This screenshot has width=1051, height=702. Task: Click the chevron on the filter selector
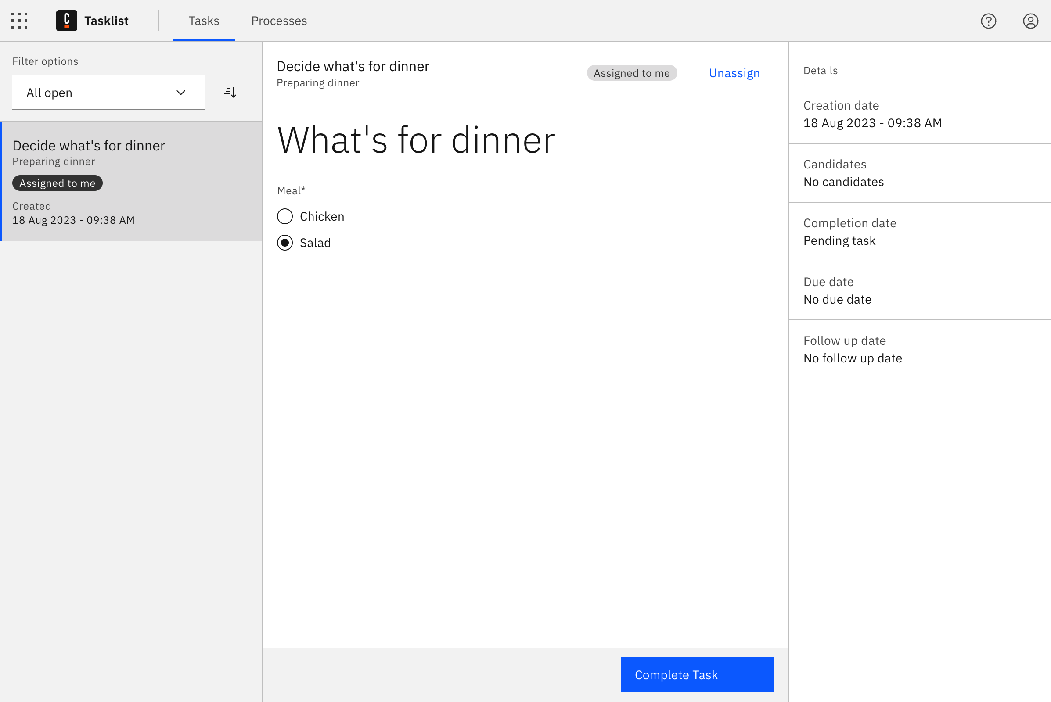coord(180,92)
